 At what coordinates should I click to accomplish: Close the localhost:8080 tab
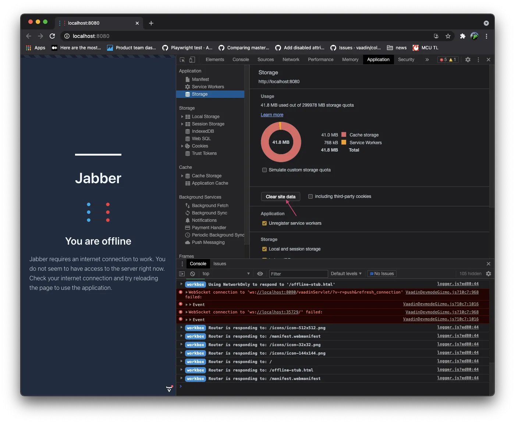point(137,23)
